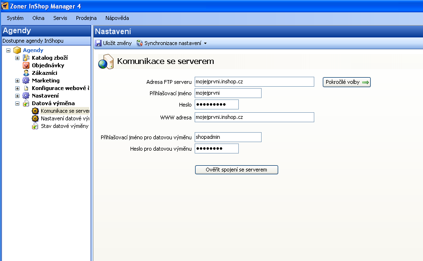Open the Okna menu
The height and width of the screenshot is (261, 423).
(38, 18)
